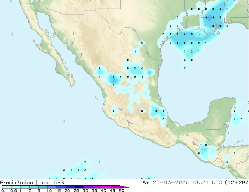
Task: Click the 'UTC' label in timestamp
Action: [x=217, y=183]
